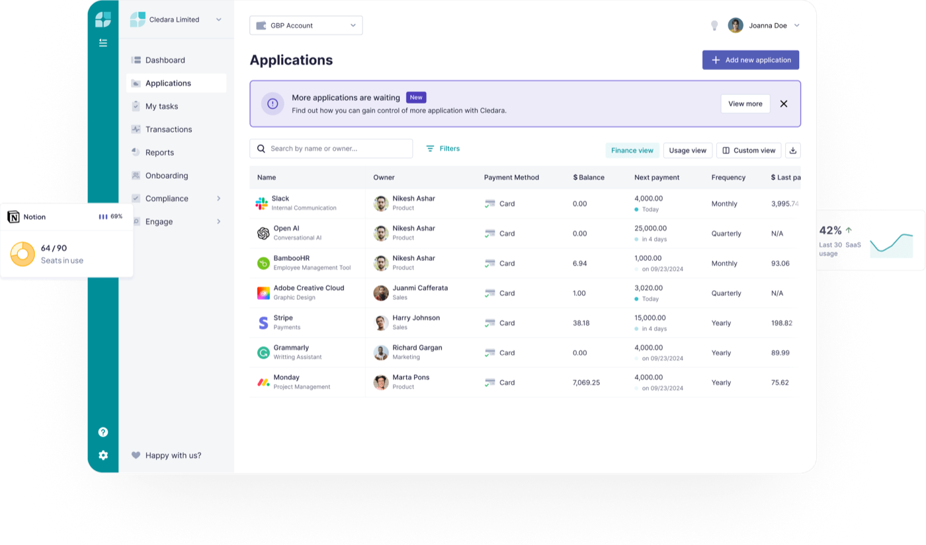
Task: Click the lightbulb tips icon
Action: (x=714, y=26)
